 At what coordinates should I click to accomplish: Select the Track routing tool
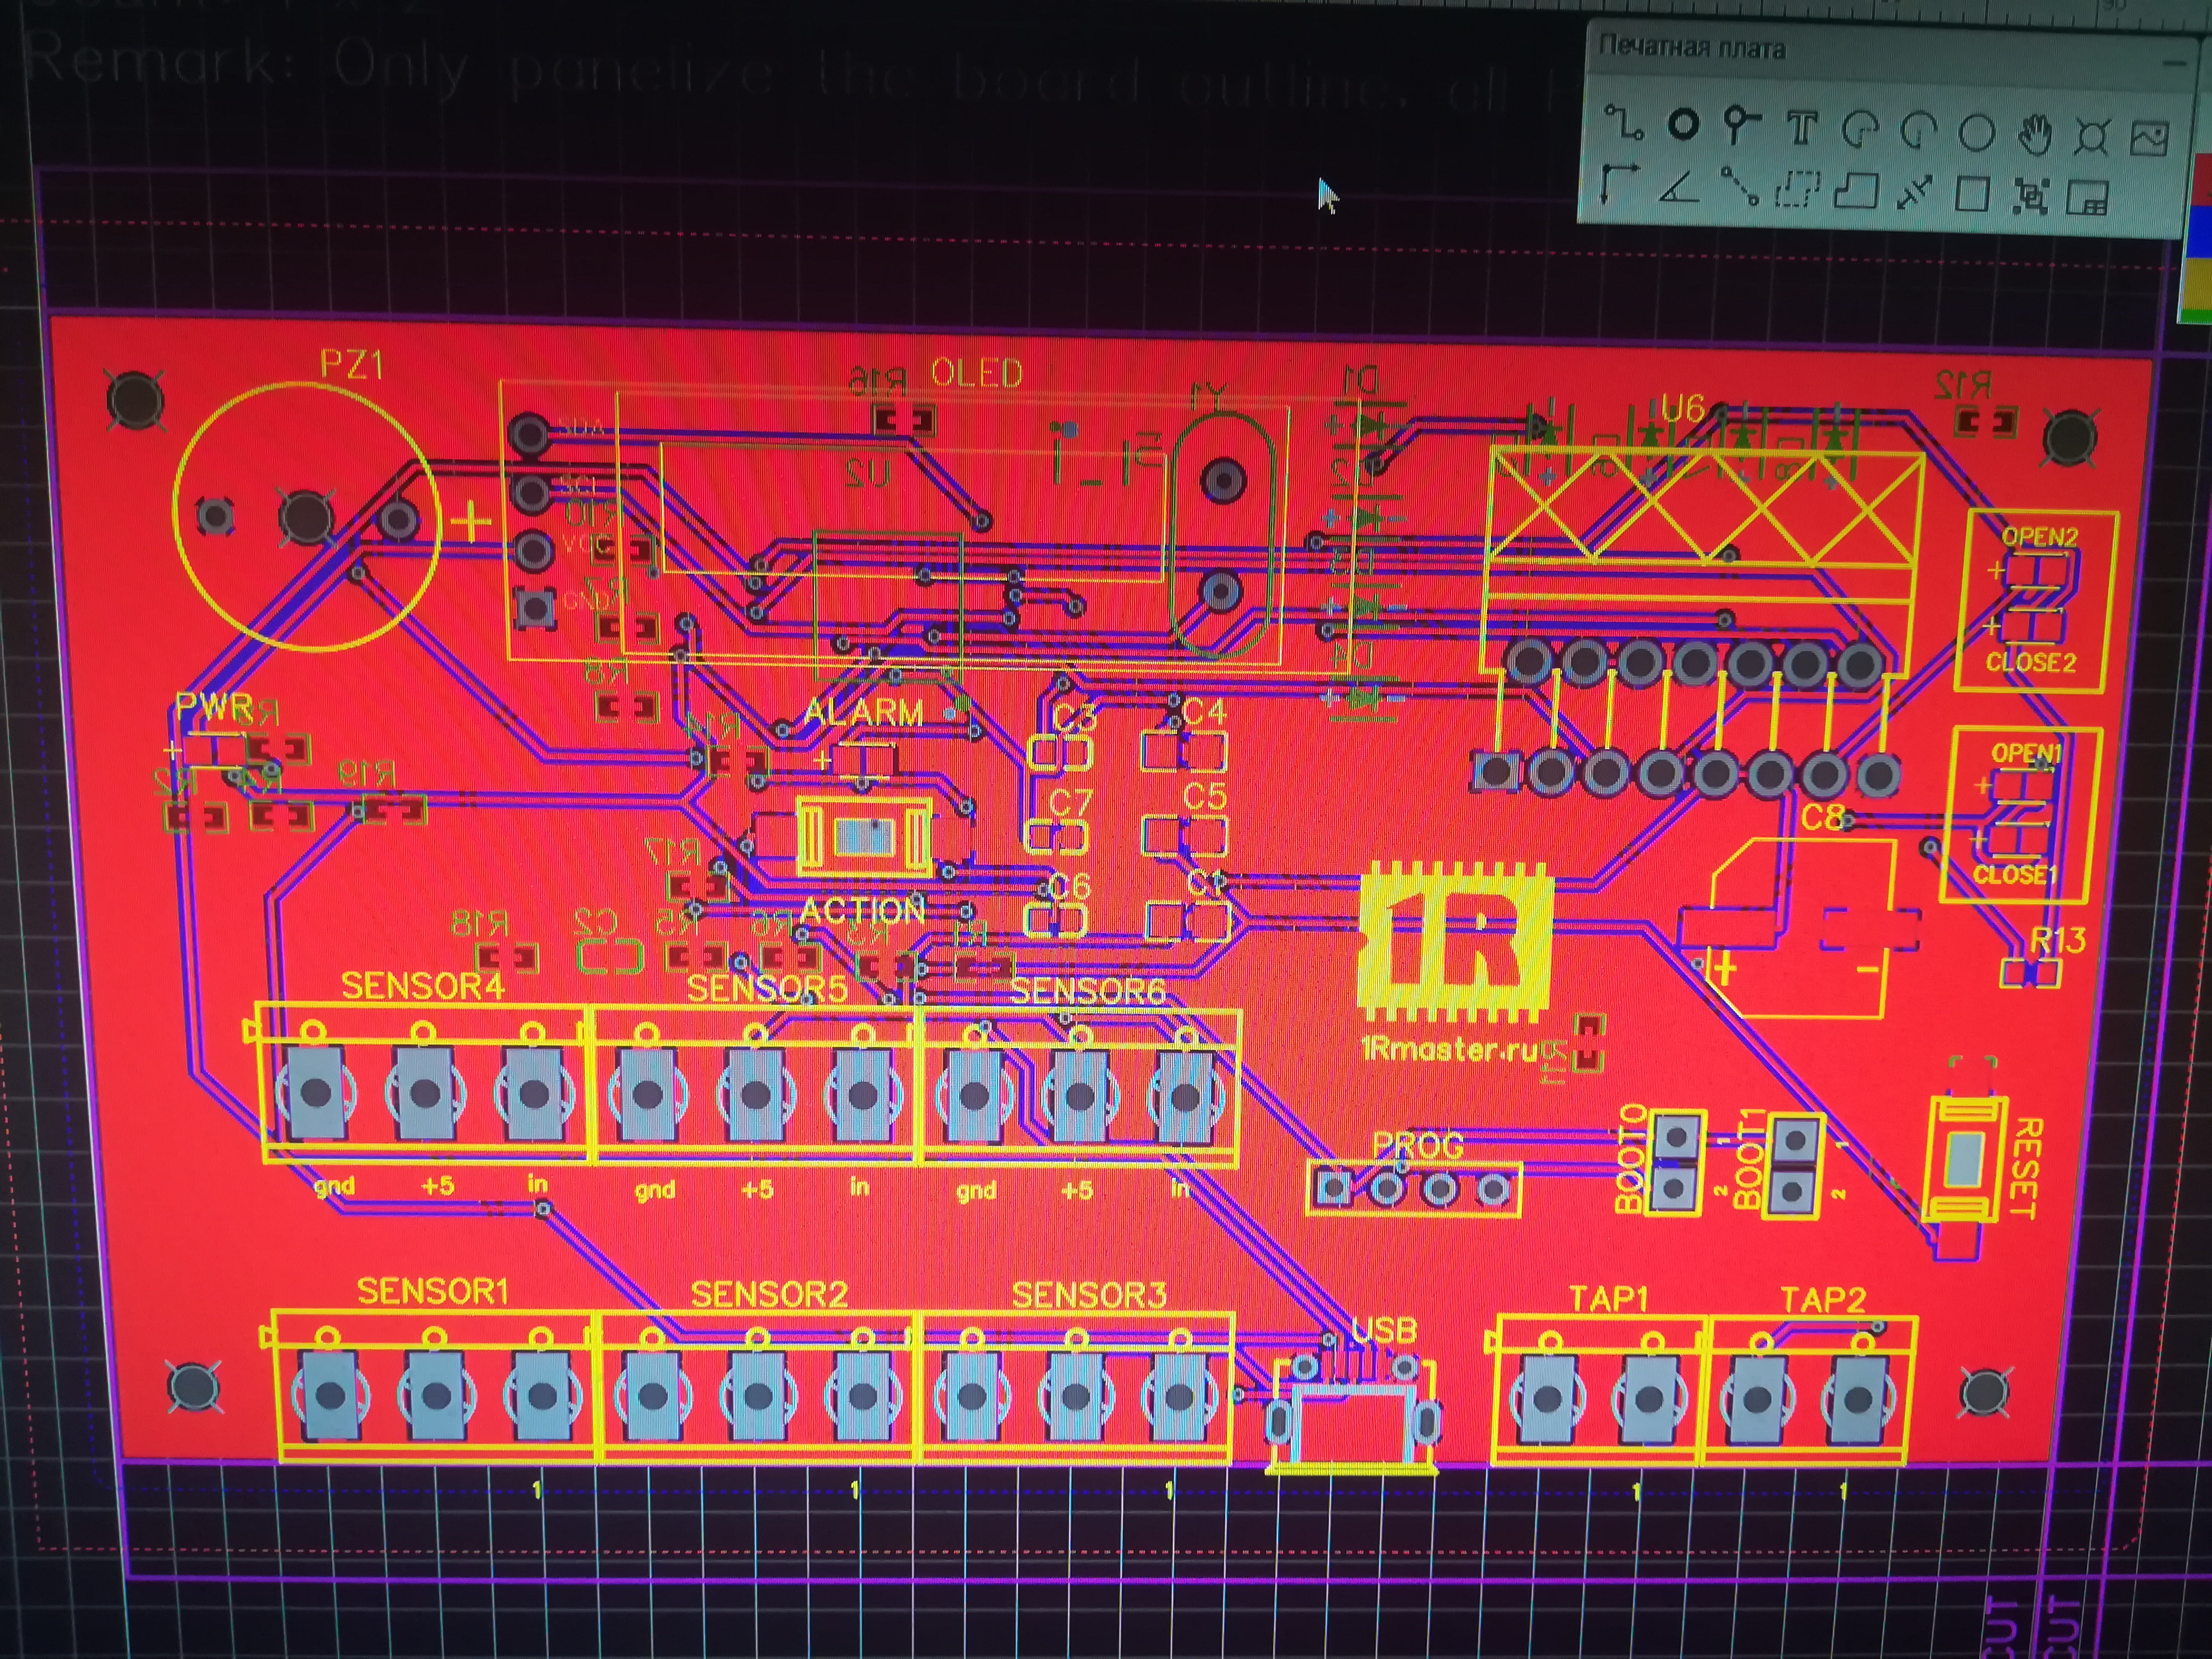(x=1624, y=124)
